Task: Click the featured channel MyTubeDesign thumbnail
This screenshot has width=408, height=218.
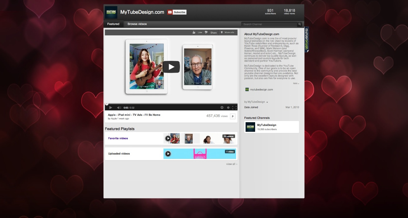Action: pyautogui.click(x=250, y=127)
